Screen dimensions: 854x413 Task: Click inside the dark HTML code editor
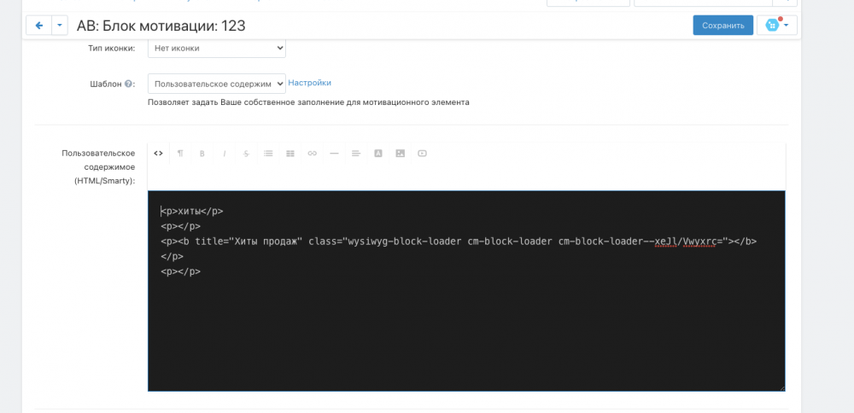point(465,333)
